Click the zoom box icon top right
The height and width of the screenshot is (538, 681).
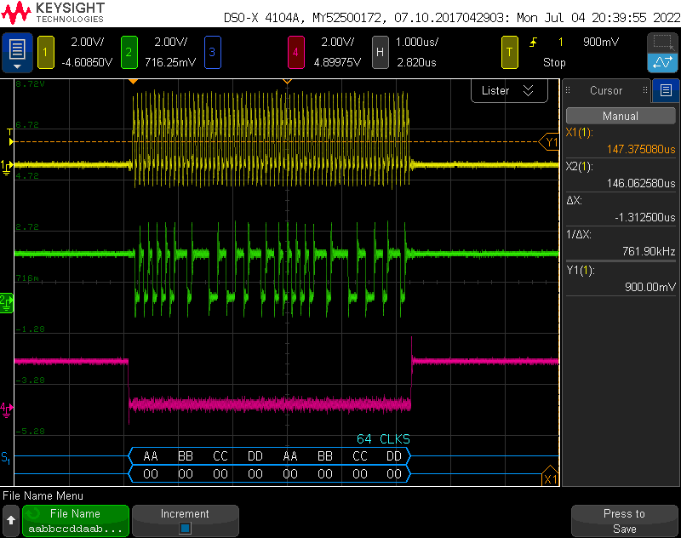coord(662,42)
